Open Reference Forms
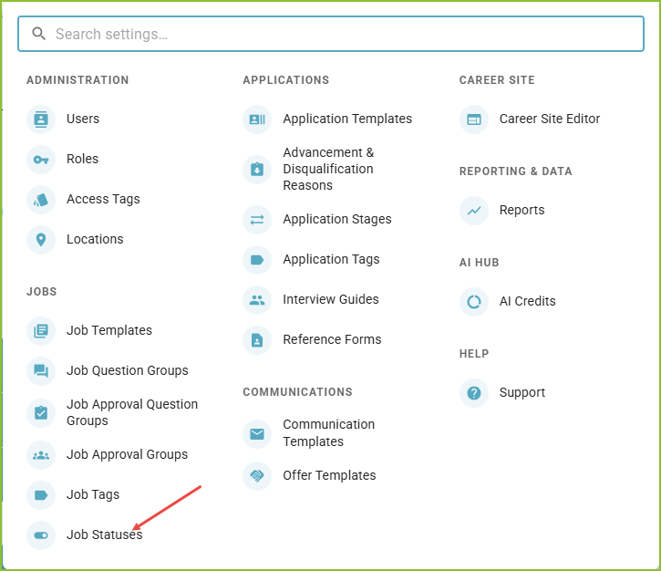 tap(332, 339)
